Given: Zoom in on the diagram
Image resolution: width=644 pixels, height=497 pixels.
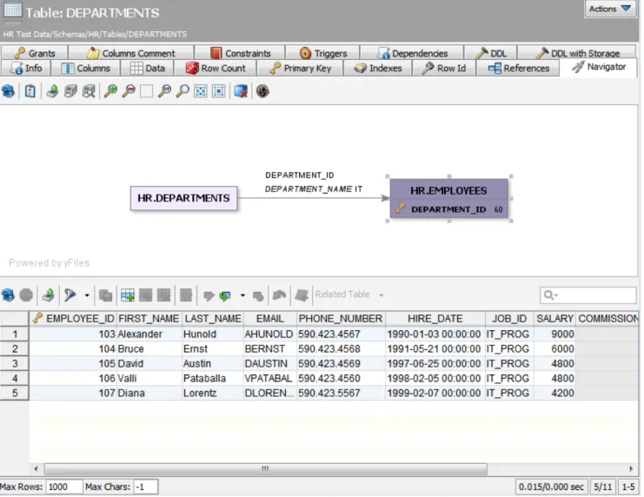Looking at the screenshot, I should [x=110, y=90].
